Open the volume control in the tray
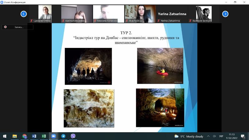The image size is (249, 140). (x=214, y=136)
